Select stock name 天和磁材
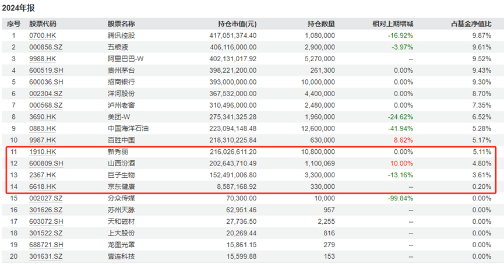The image size is (504, 264). tap(121, 221)
